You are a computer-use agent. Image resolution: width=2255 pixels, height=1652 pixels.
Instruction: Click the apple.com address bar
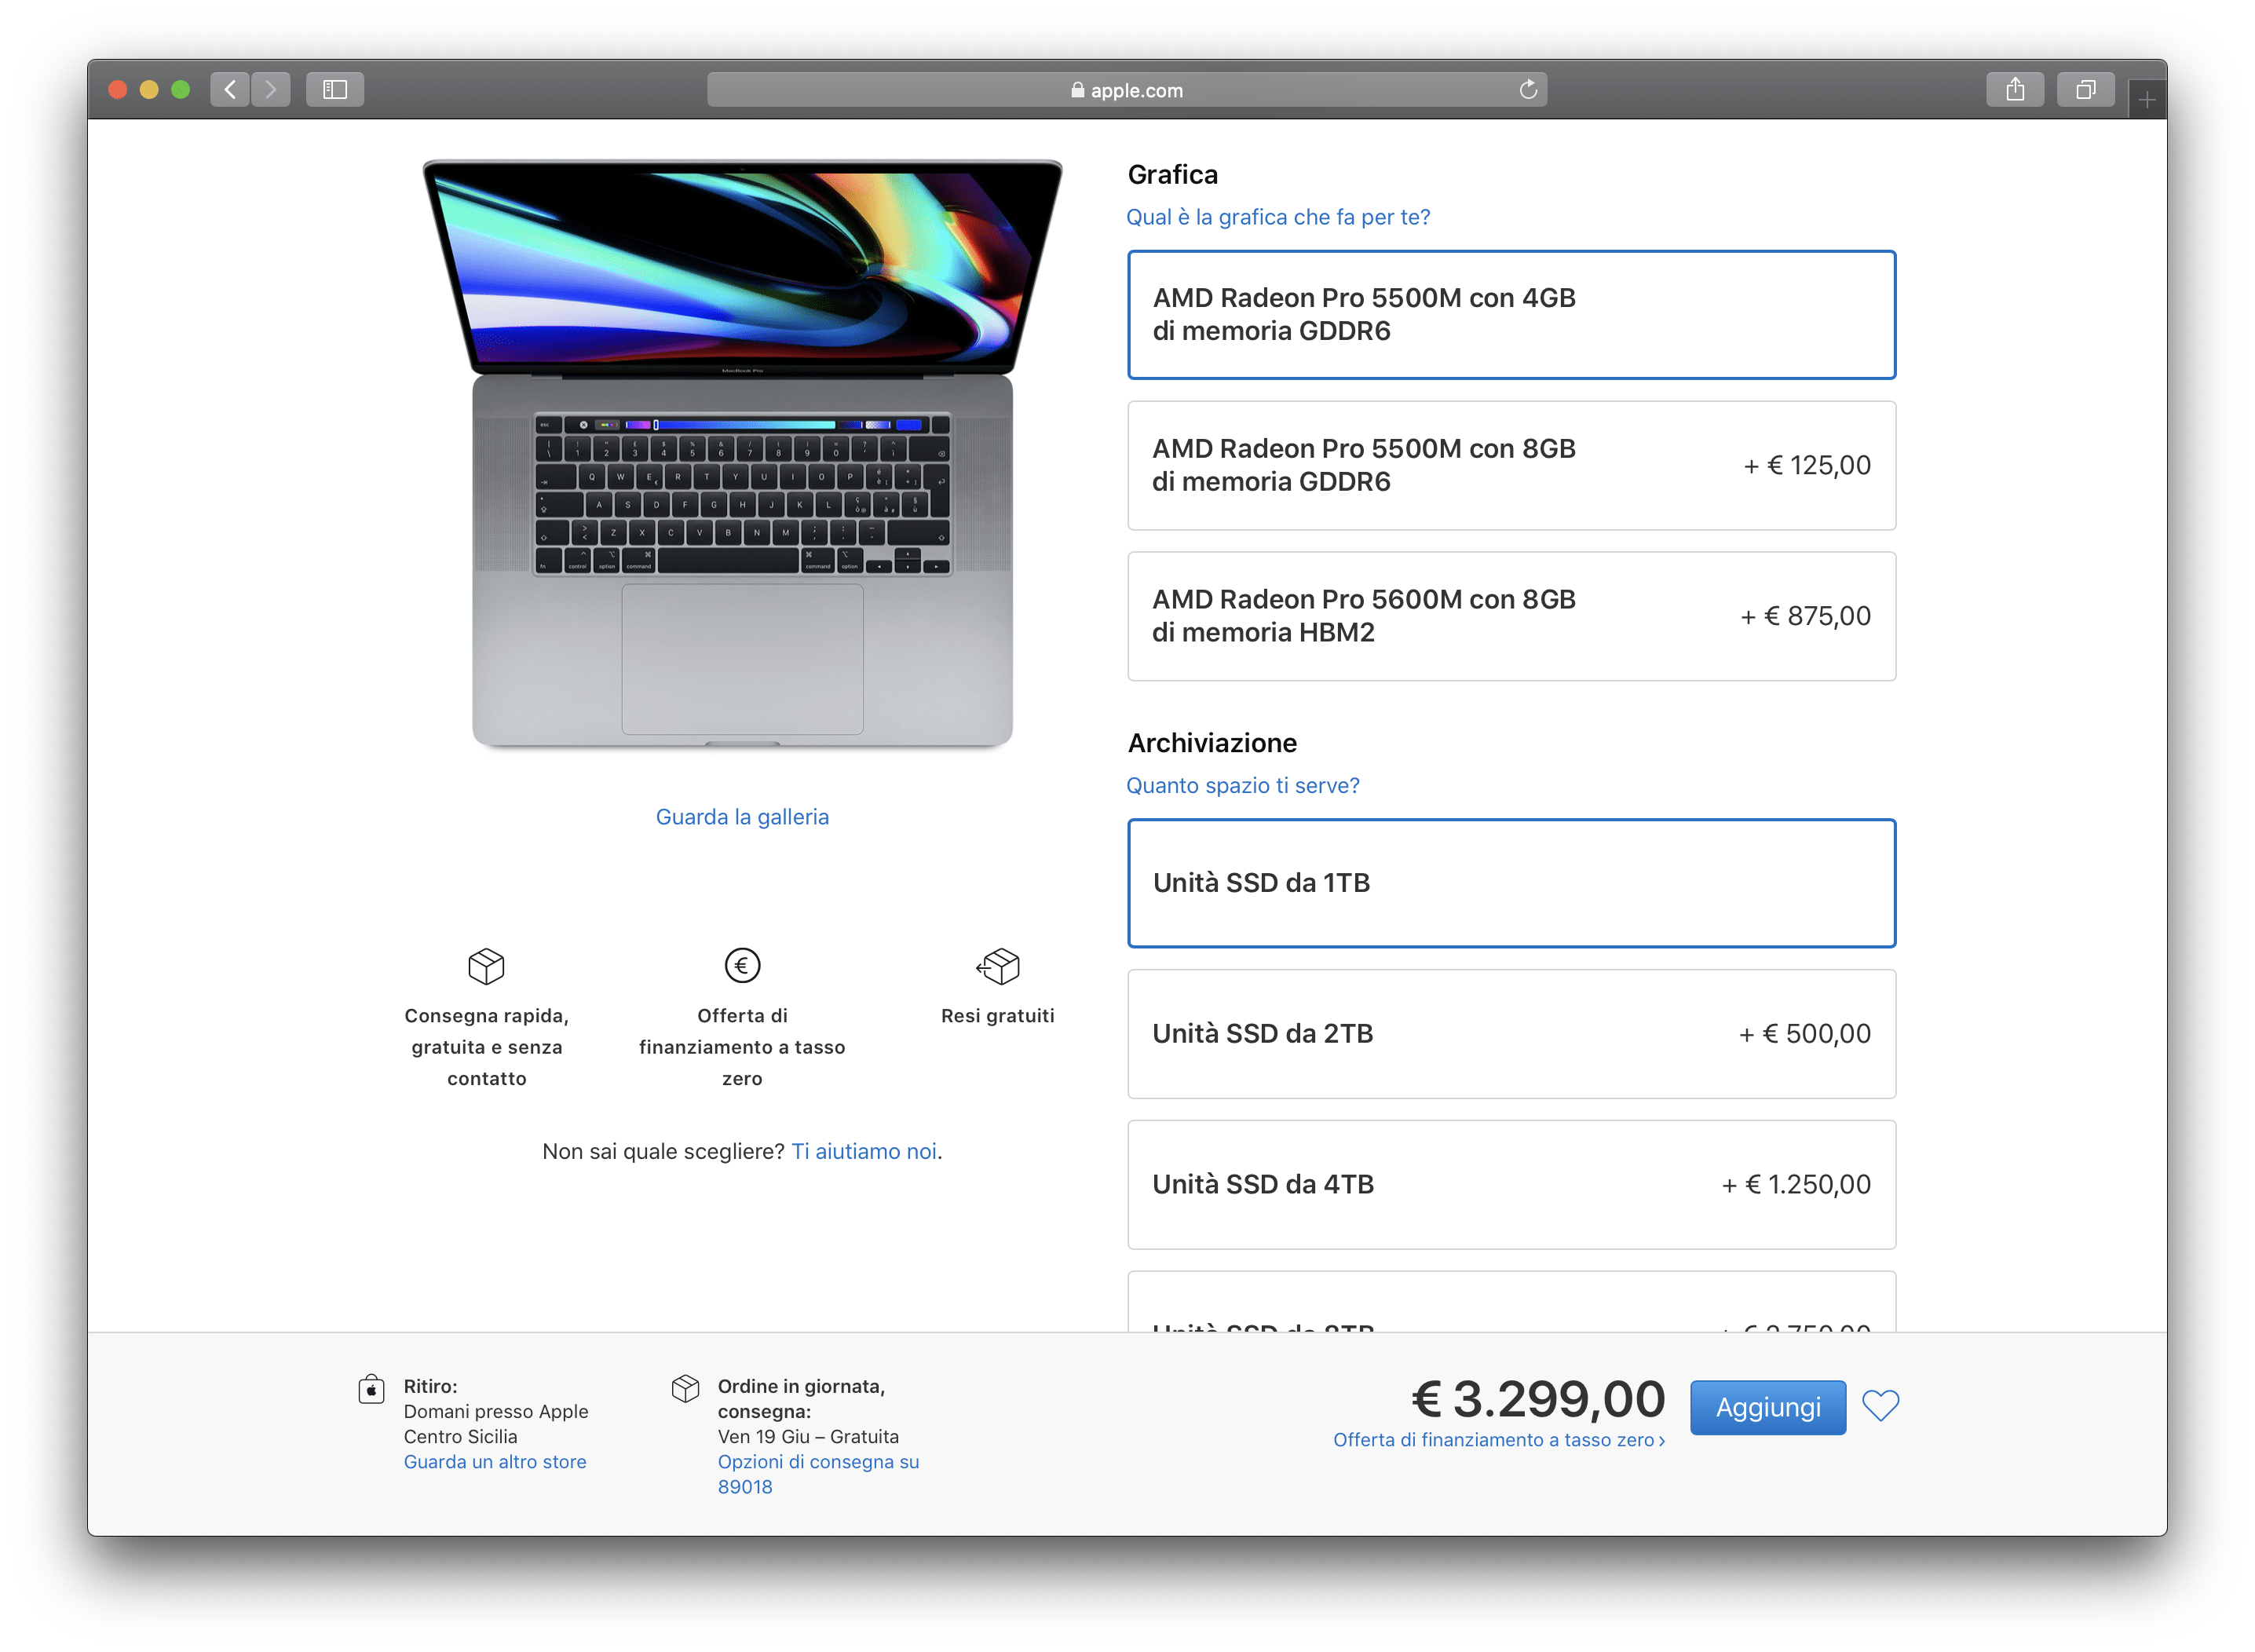1126,90
